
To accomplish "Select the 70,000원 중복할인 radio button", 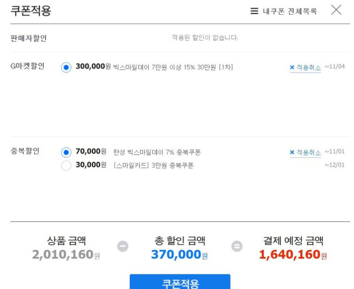I will pos(66,152).
